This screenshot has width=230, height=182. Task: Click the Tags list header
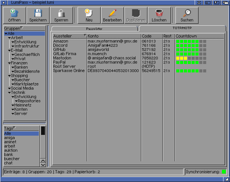22,128
